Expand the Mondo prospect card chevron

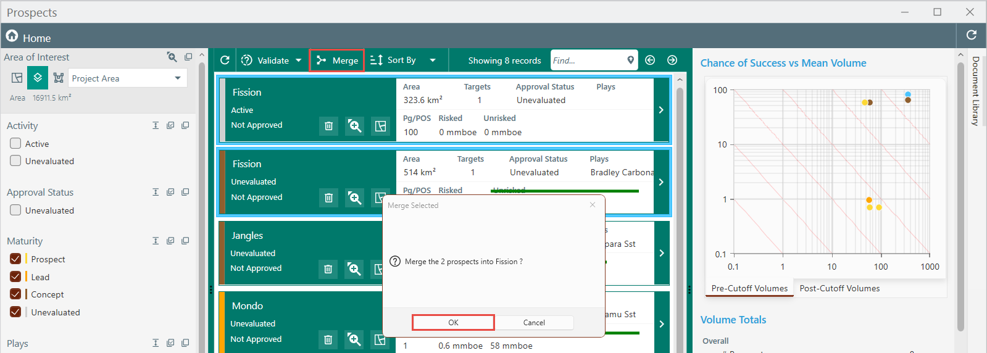(661, 323)
